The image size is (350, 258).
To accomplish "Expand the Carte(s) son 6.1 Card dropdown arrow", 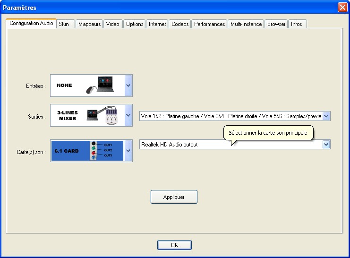I will tap(128, 151).
